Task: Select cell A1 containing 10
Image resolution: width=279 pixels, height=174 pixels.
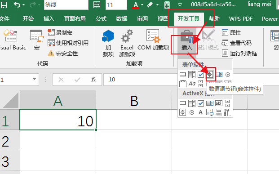Action: [58, 120]
